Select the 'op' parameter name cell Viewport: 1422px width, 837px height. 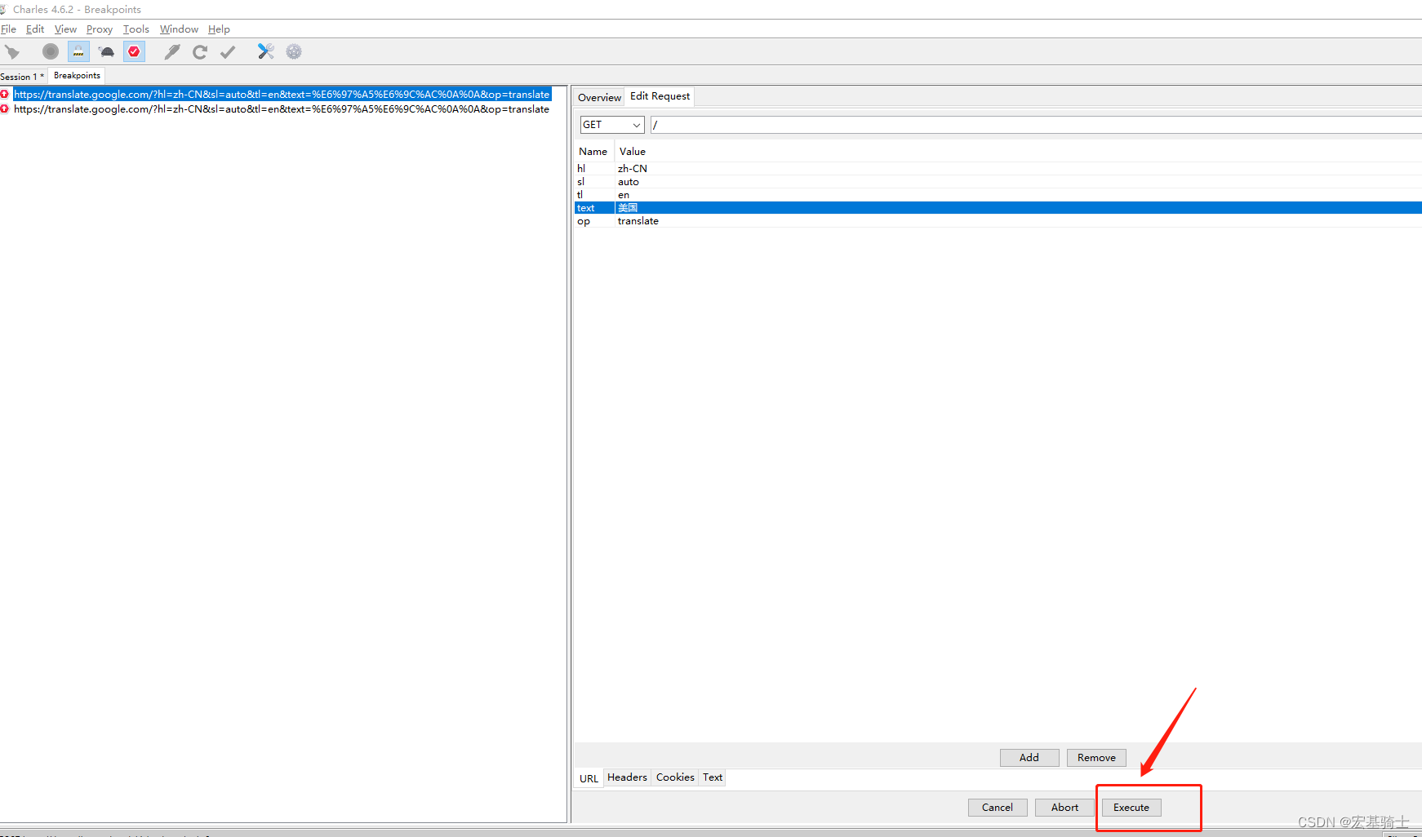pyautogui.click(x=594, y=221)
